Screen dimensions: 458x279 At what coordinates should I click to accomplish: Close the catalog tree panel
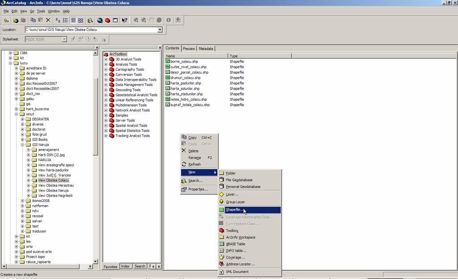pyautogui.click(x=97, y=47)
